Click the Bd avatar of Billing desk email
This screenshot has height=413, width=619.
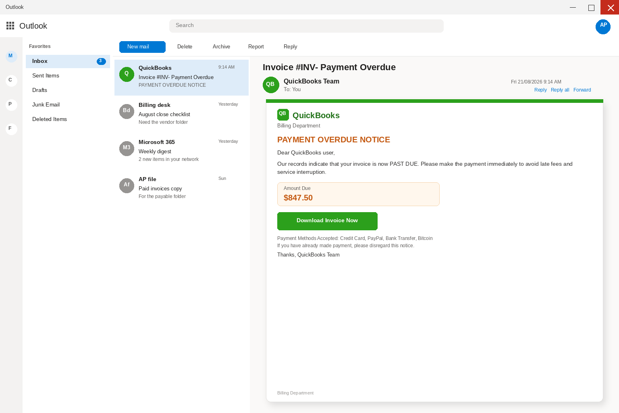point(127,111)
